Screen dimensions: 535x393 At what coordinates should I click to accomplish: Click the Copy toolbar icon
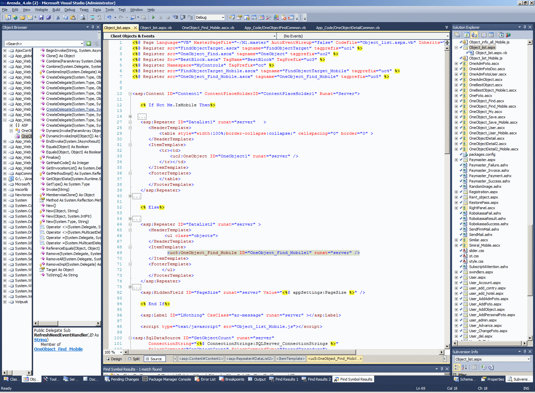tap(65, 17)
